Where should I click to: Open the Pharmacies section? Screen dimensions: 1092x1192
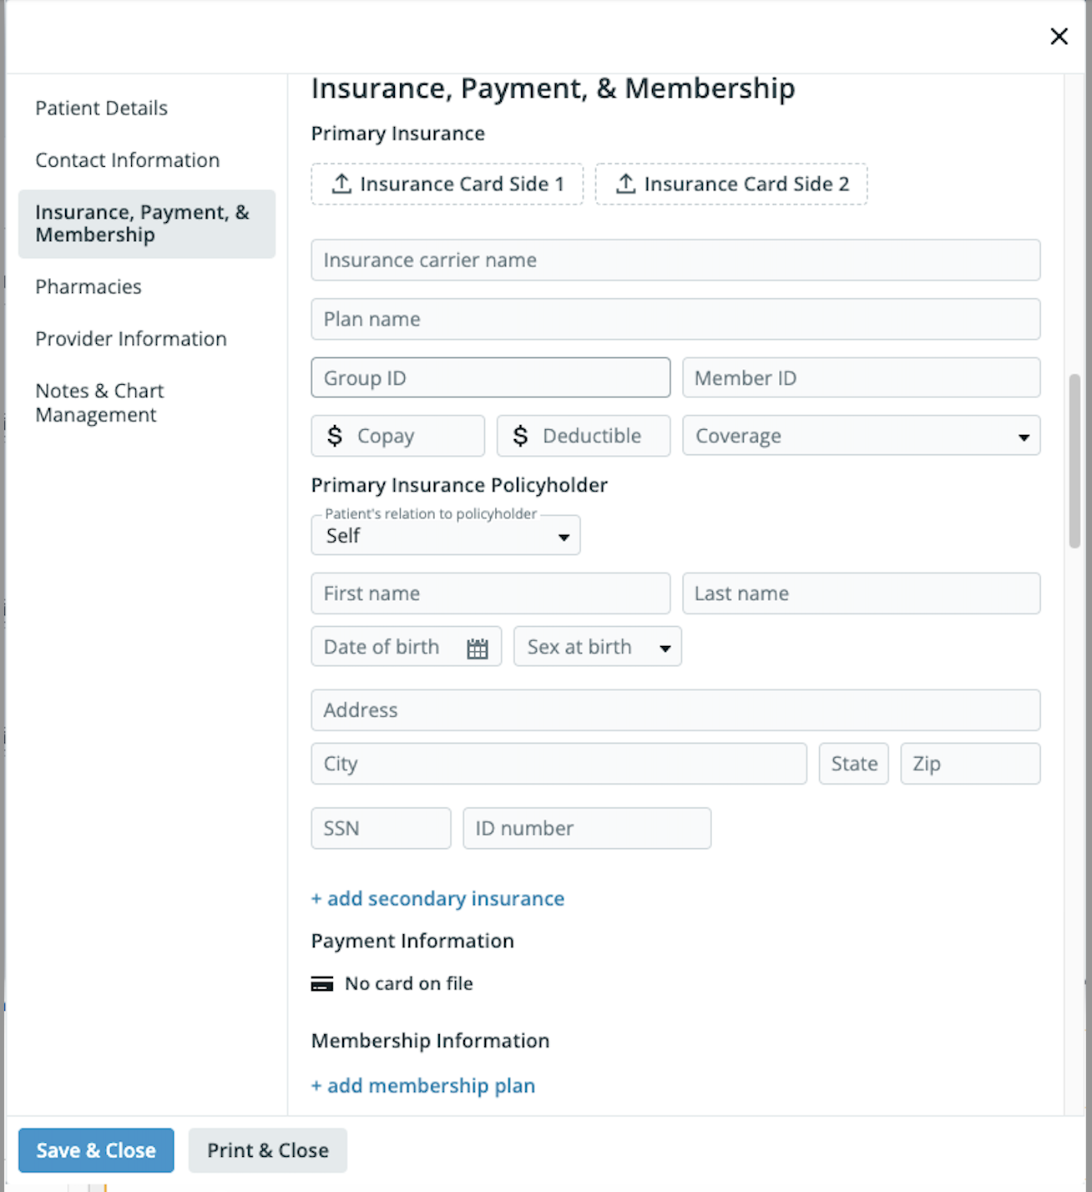88,287
